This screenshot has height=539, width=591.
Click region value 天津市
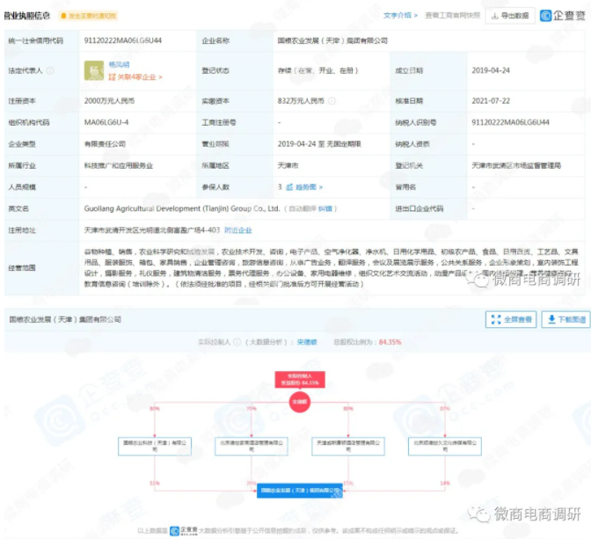288,165
